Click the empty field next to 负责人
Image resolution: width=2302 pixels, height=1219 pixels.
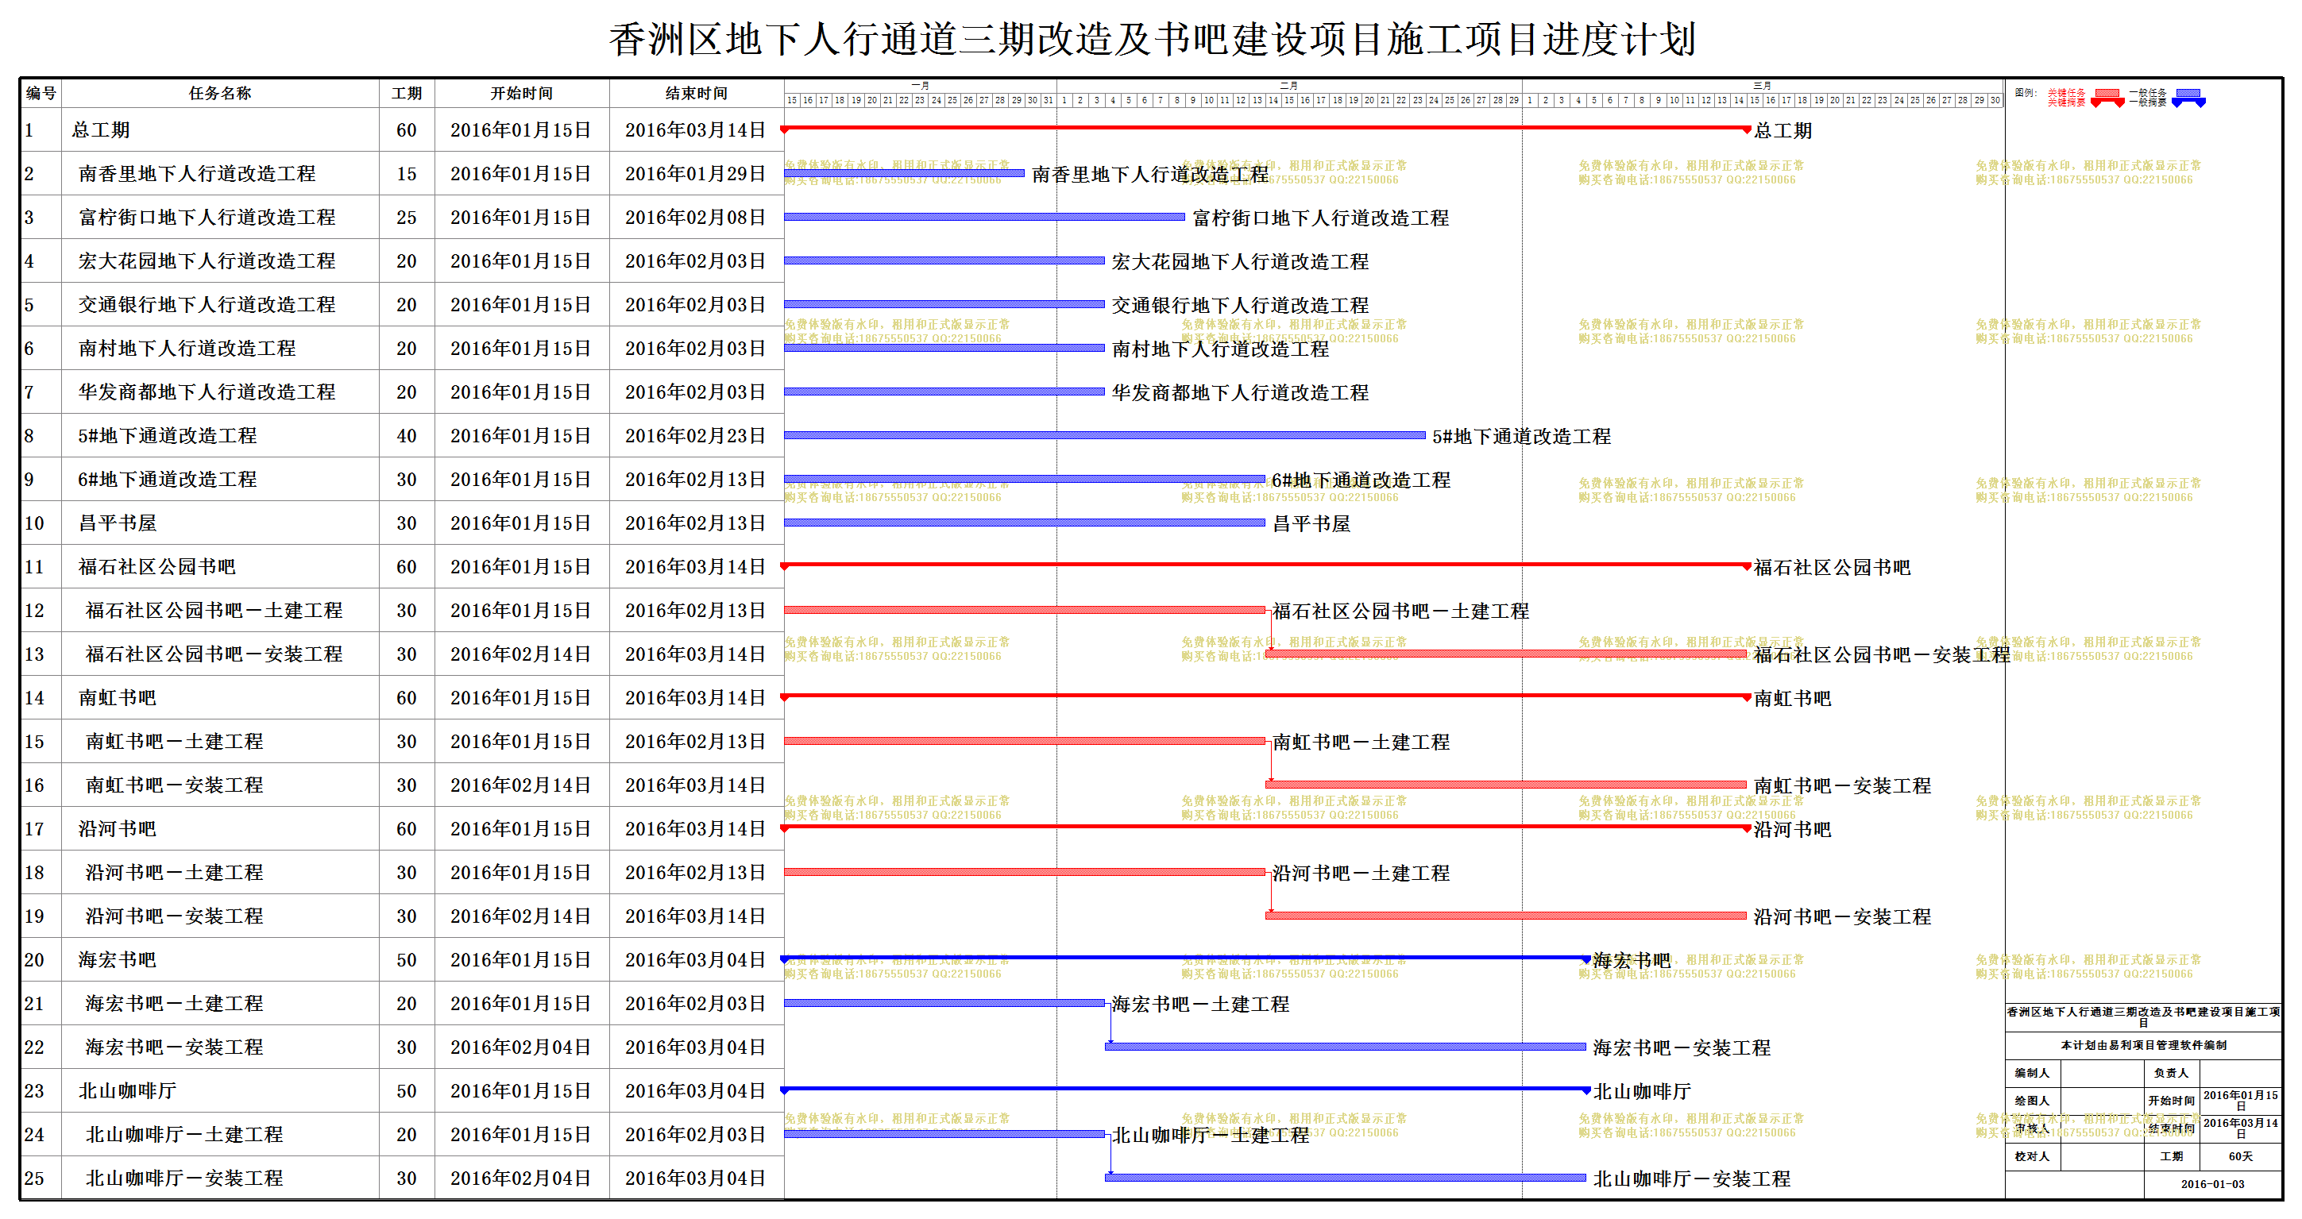click(2240, 1072)
